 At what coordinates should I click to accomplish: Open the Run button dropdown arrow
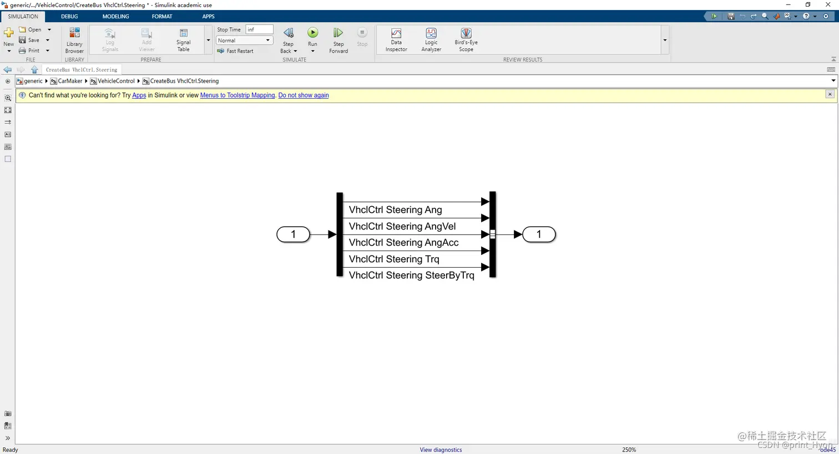(313, 51)
